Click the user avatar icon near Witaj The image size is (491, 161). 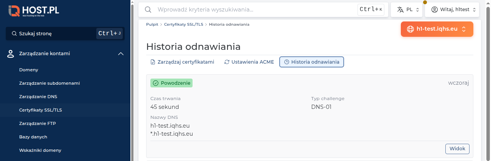pos(435,10)
